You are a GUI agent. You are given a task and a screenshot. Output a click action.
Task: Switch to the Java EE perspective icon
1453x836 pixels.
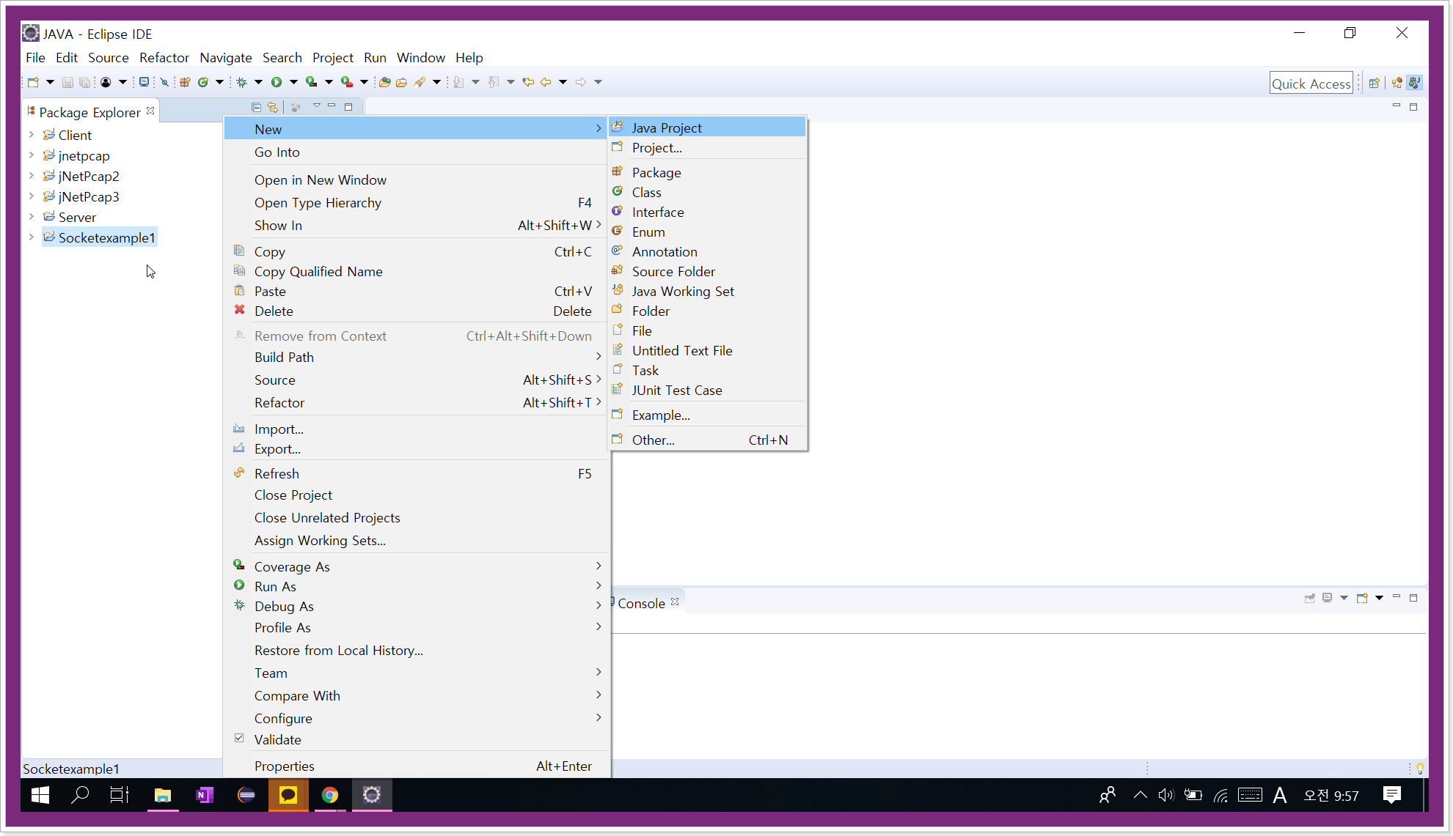tap(1397, 83)
